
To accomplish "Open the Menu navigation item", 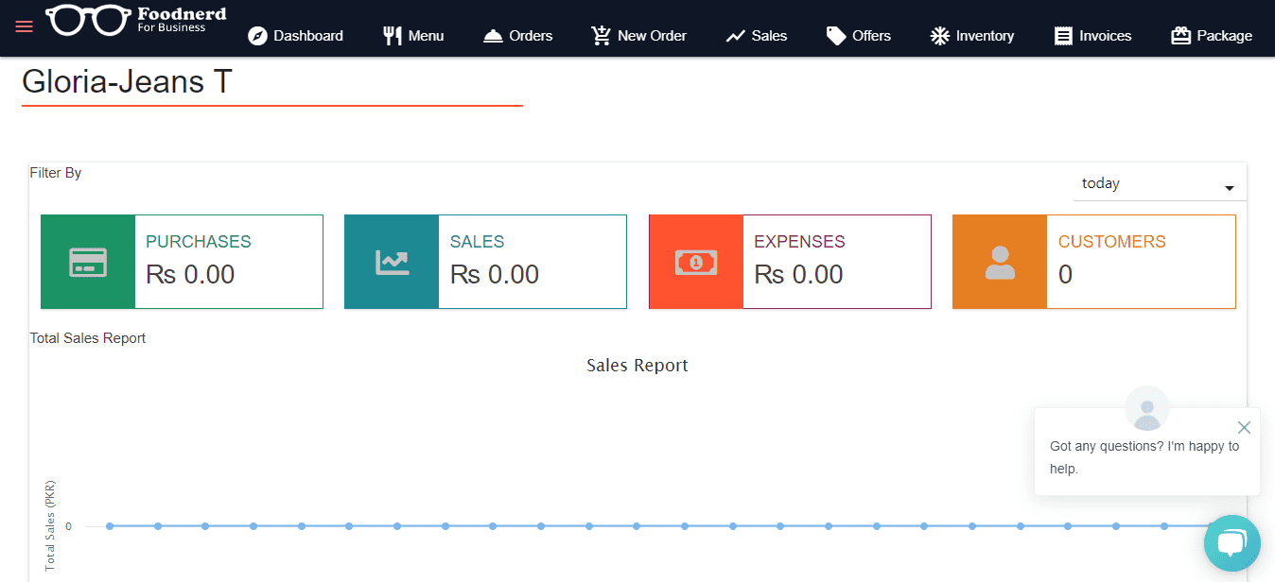I will click(413, 36).
